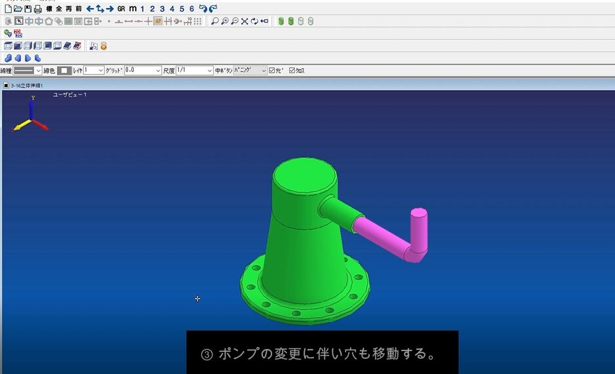Screen dimensions: 615x374
Task: Open a file with the folder icon
Action: pos(18,9)
